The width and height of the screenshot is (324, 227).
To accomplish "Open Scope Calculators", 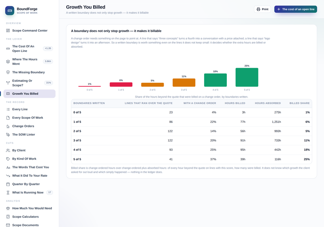I will (x=30, y=217).
